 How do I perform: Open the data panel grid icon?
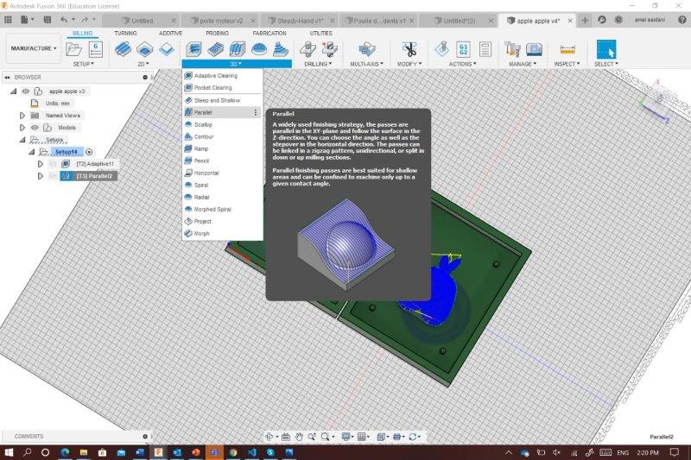[x=8, y=20]
